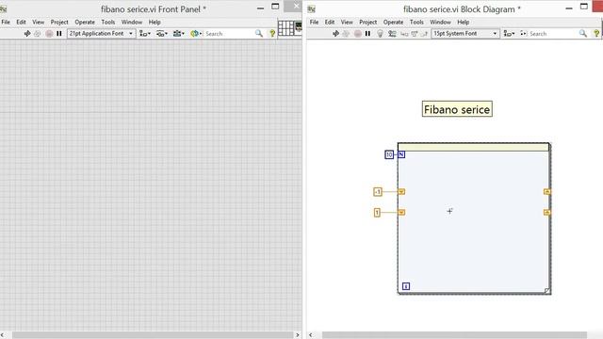Click the Step Over button

click(415, 34)
